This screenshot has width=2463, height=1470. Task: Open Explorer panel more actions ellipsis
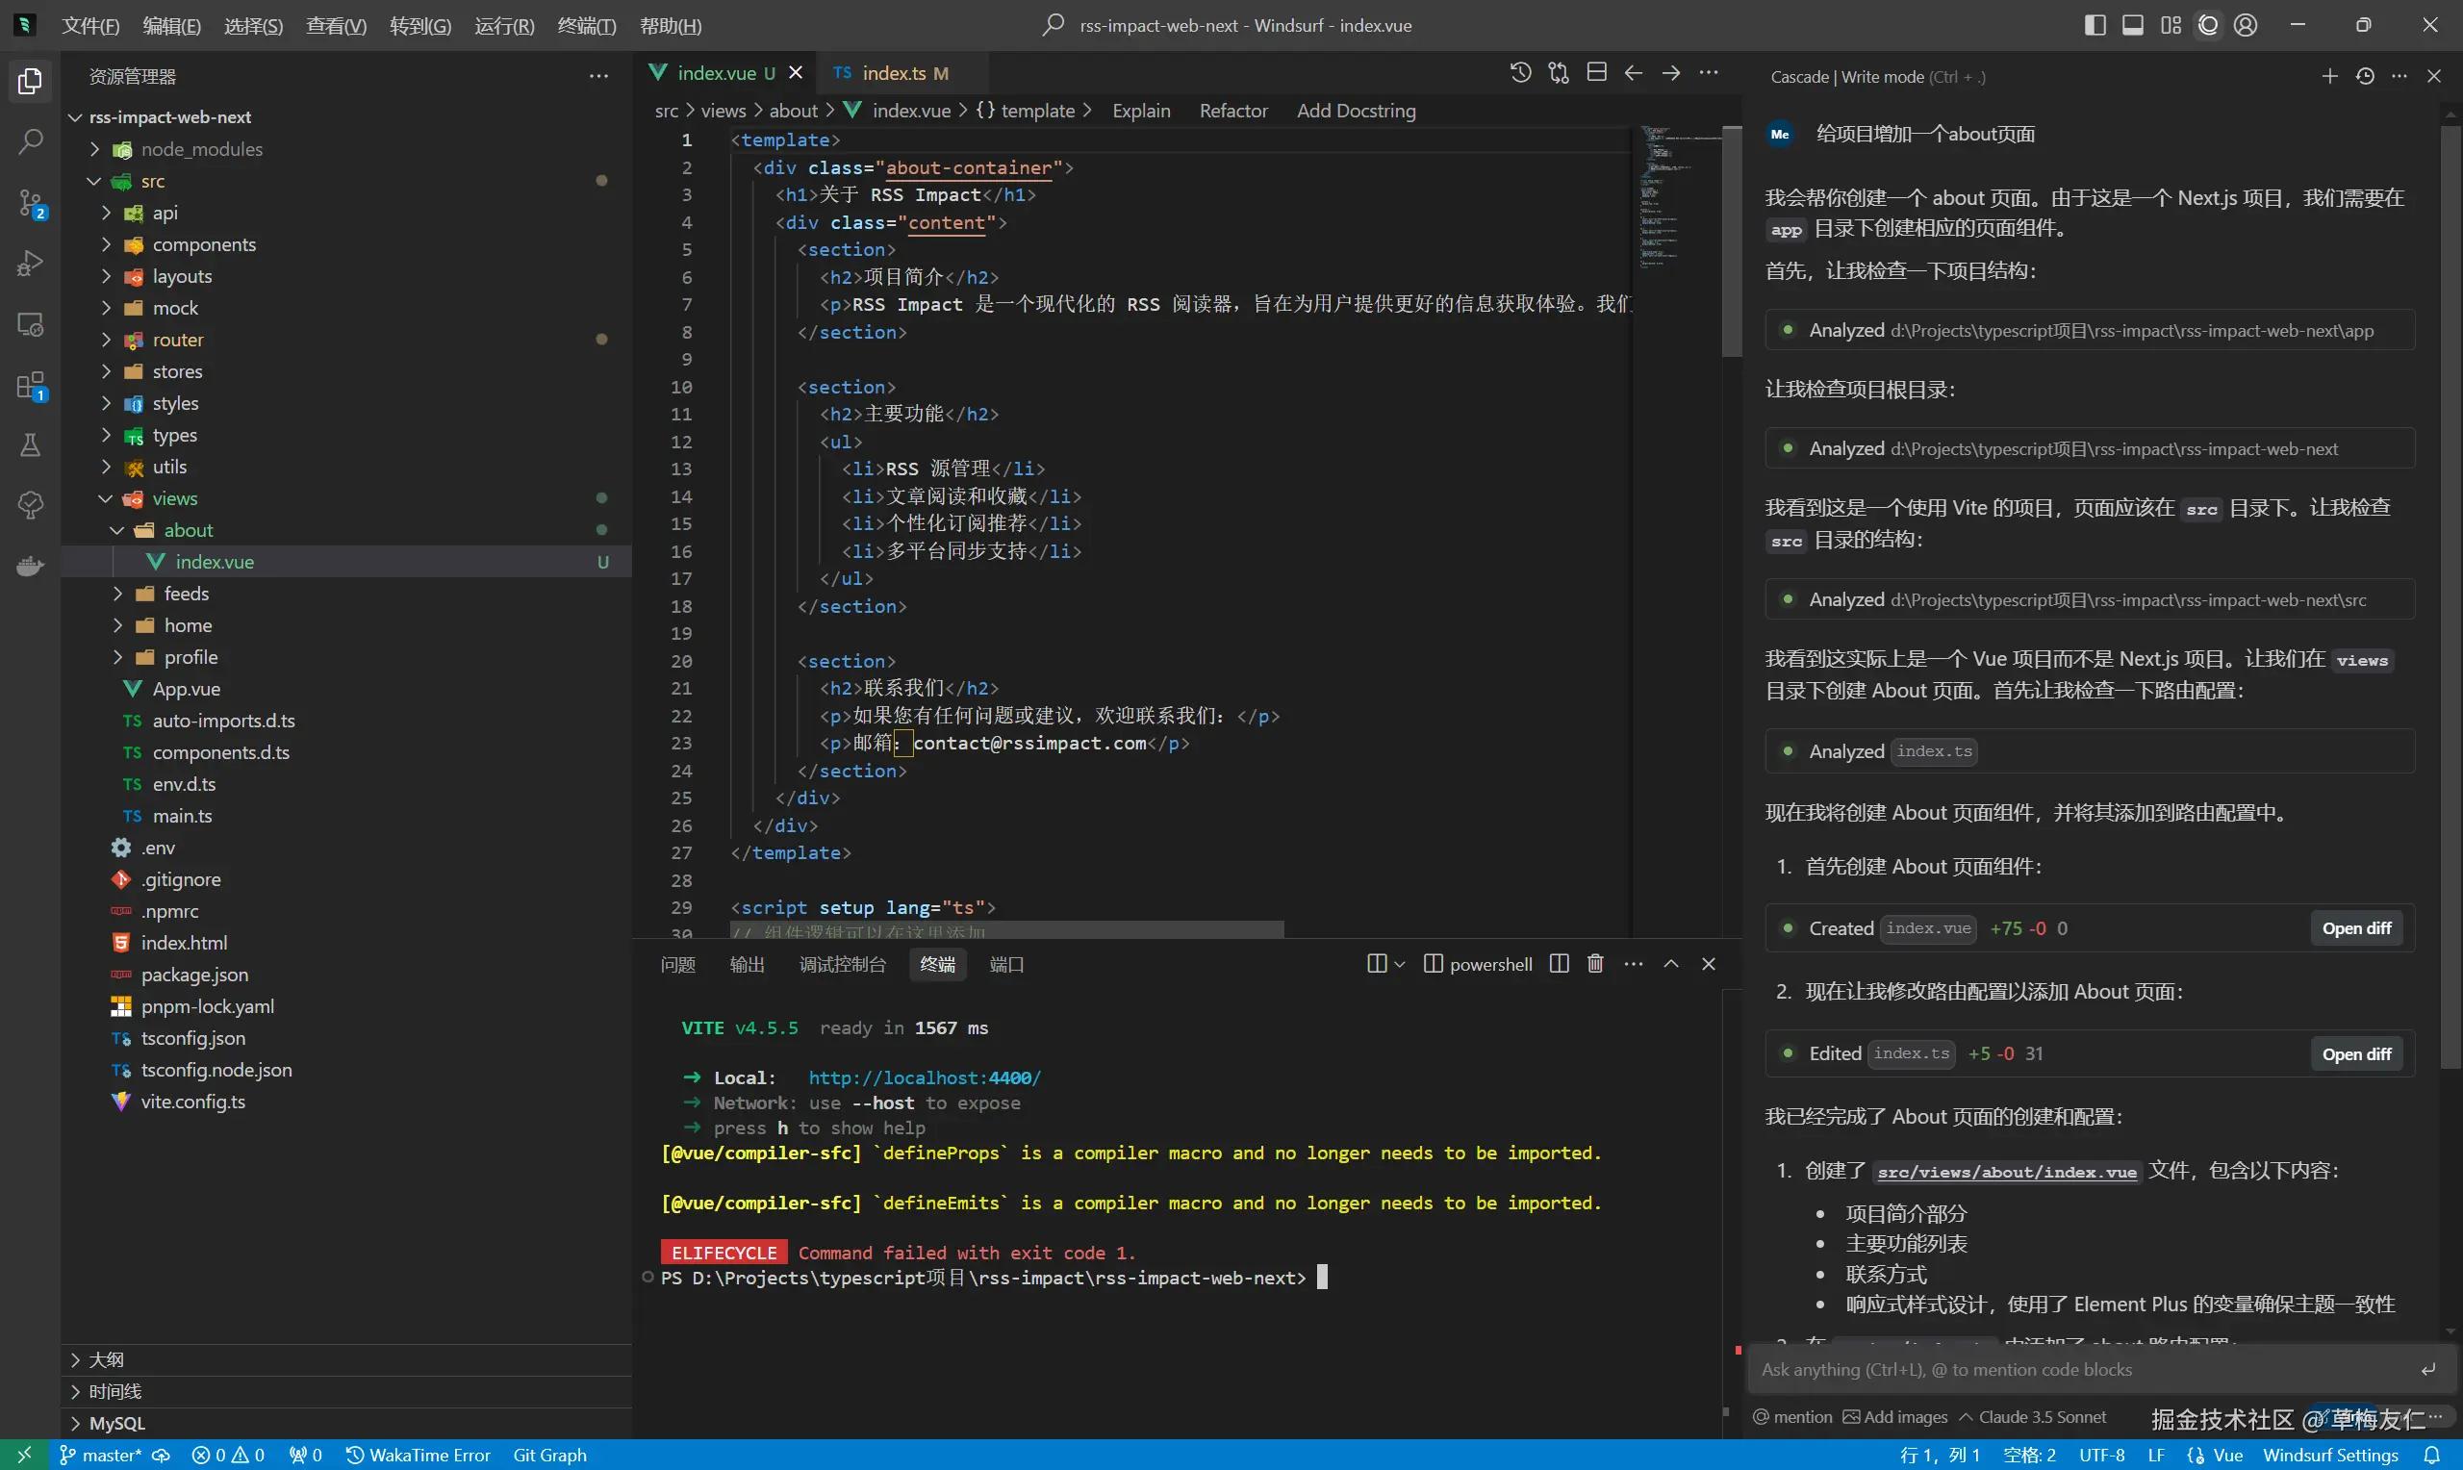click(598, 76)
